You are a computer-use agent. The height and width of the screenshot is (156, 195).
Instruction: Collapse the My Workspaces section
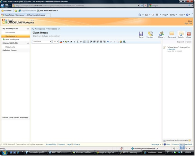[x=28, y=29]
